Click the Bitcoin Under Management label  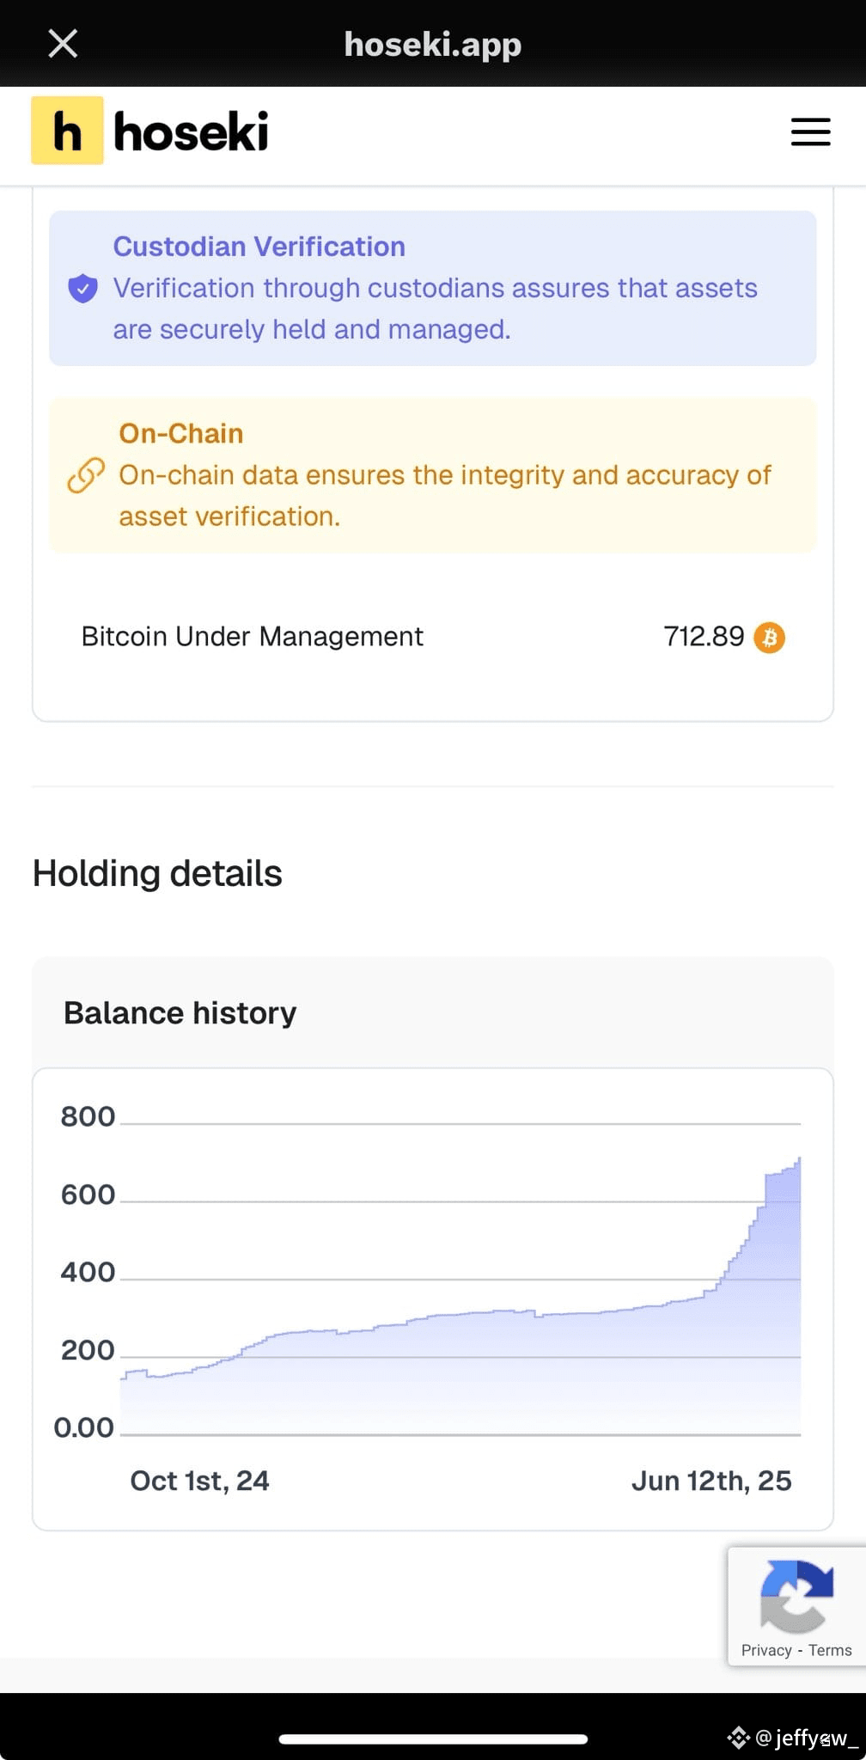(x=252, y=637)
